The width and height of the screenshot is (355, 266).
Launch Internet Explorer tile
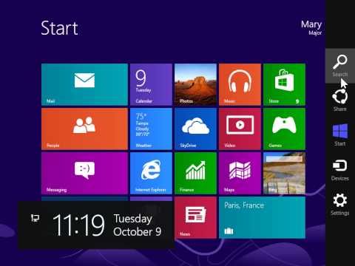point(151,173)
